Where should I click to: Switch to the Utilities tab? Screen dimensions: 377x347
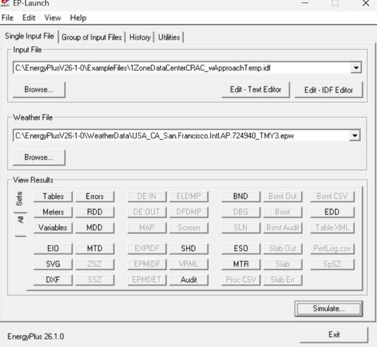tap(169, 38)
